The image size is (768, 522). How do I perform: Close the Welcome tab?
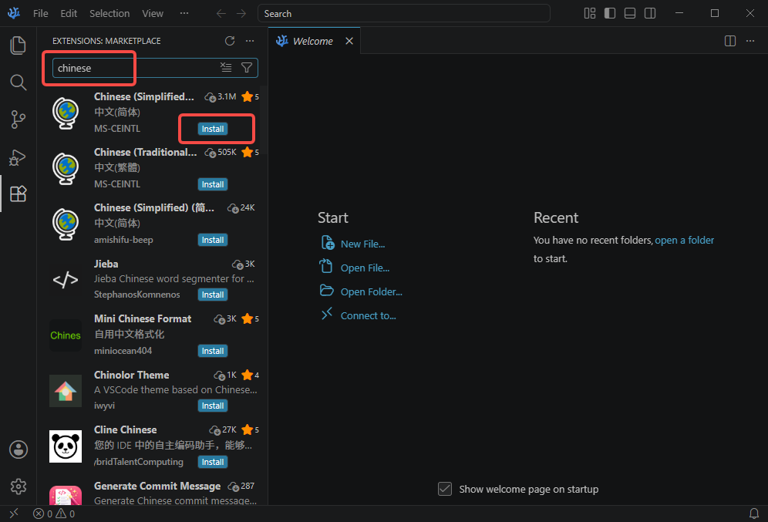point(349,41)
